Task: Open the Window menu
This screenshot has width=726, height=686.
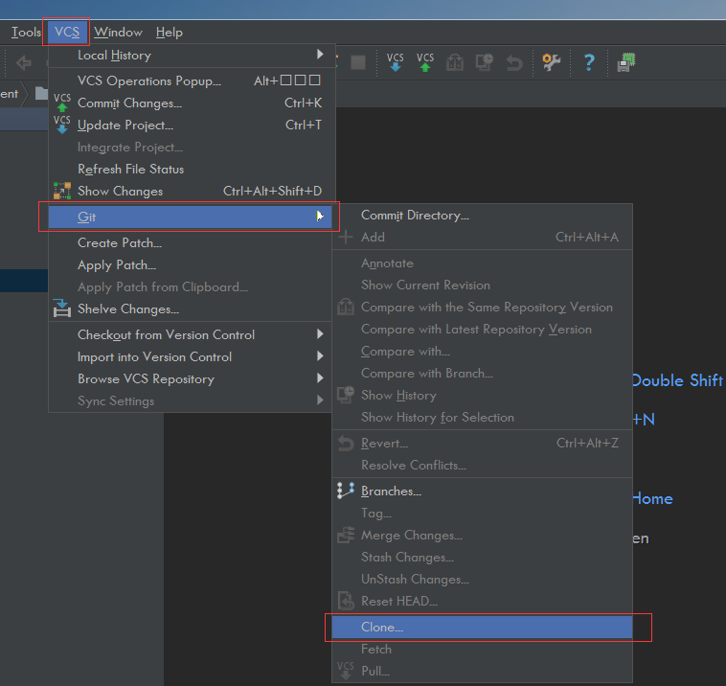Action: (118, 32)
